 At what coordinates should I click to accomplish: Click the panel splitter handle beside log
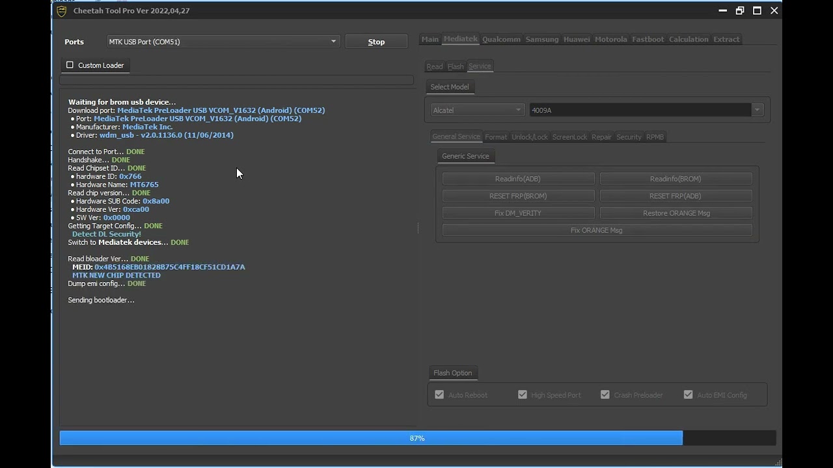point(418,227)
